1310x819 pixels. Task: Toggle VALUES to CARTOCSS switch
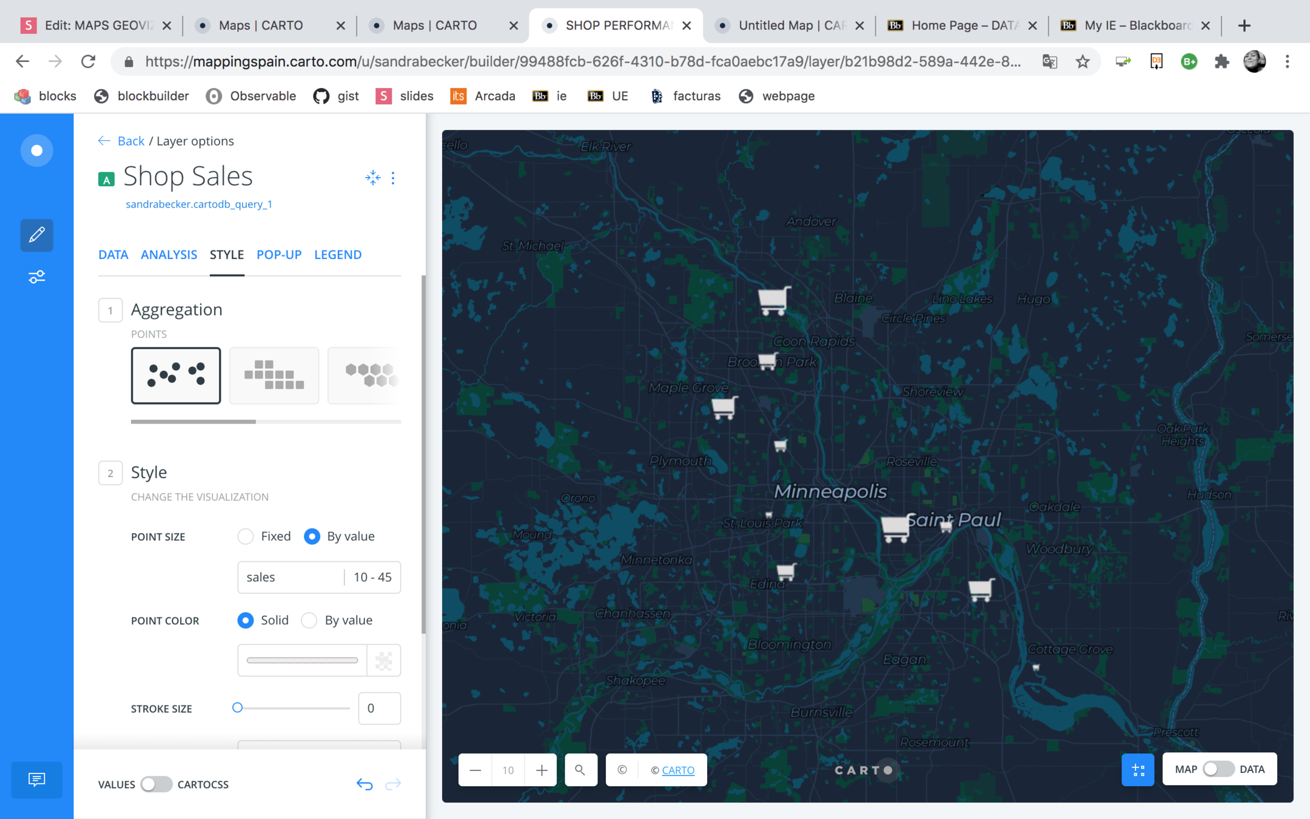pyautogui.click(x=156, y=784)
